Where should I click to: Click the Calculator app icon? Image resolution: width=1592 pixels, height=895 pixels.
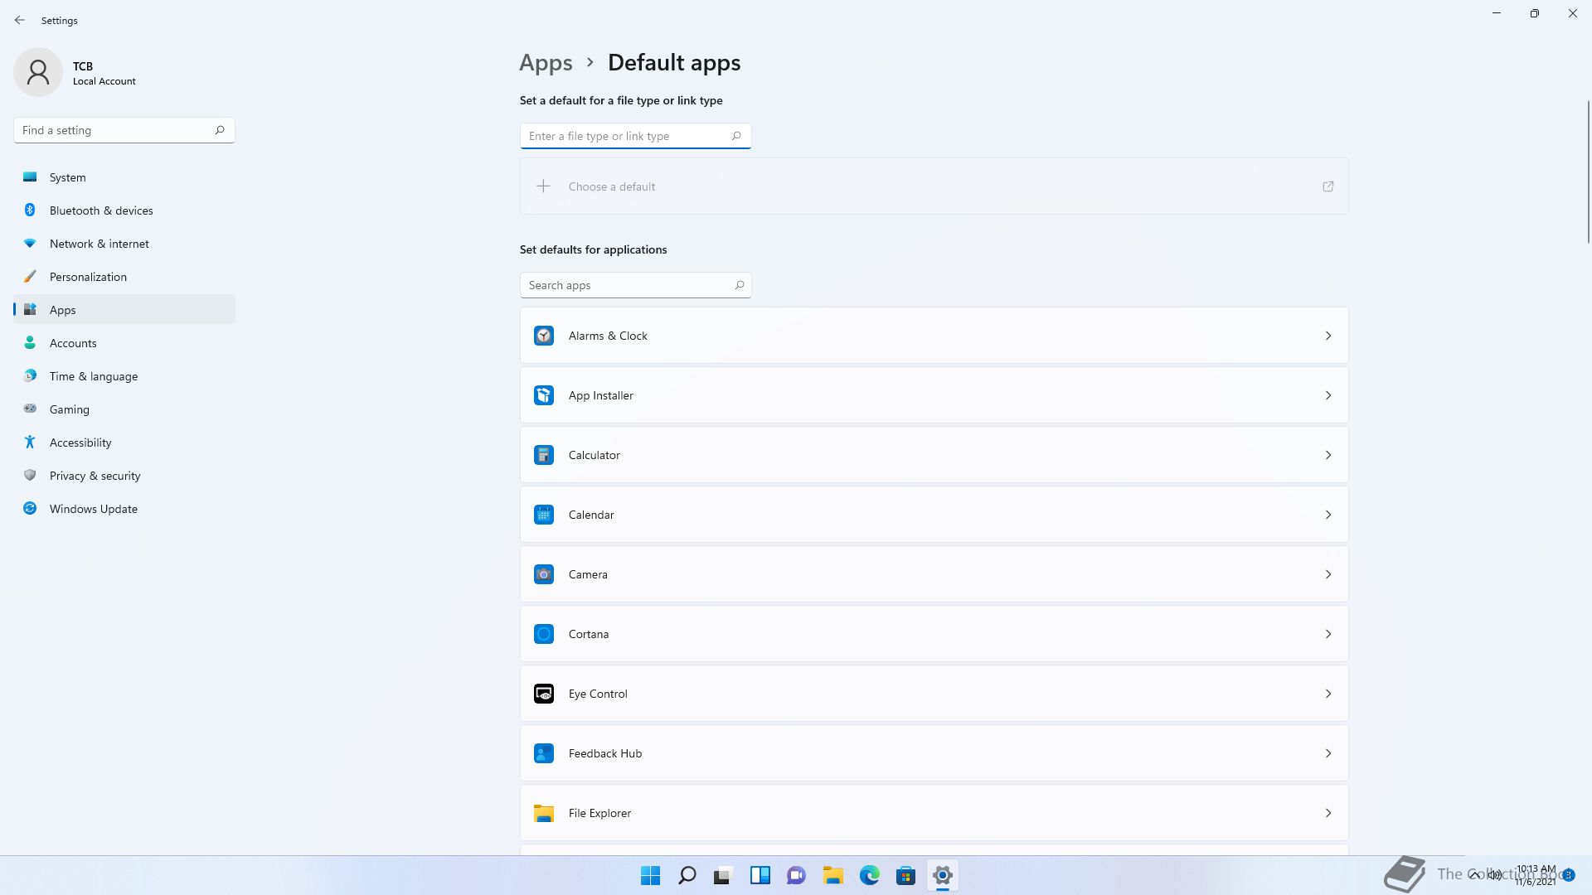tap(544, 455)
